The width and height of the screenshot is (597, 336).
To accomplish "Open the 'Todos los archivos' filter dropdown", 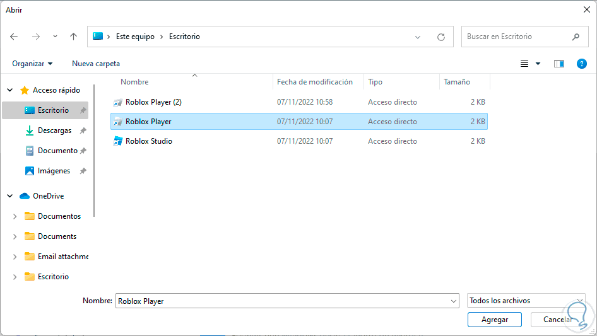I will click(x=526, y=301).
